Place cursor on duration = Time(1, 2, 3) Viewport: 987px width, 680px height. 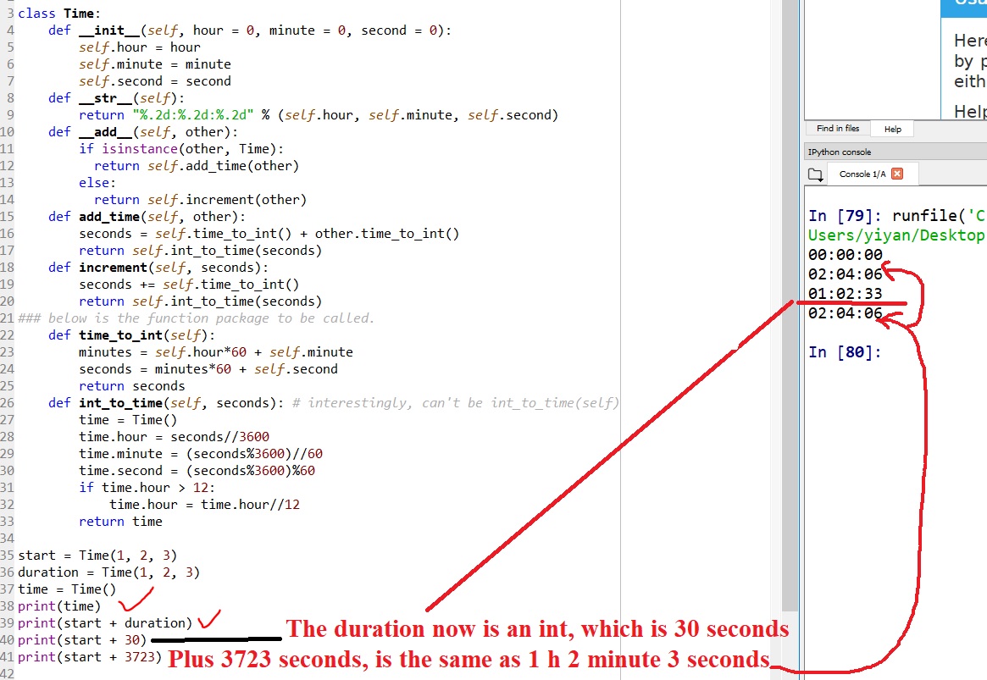pyautogui.click(x=108, y=572)
